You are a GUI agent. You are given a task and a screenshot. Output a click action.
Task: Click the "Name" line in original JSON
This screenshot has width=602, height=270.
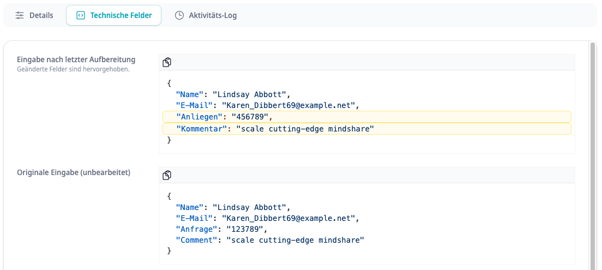pos(232,207)
